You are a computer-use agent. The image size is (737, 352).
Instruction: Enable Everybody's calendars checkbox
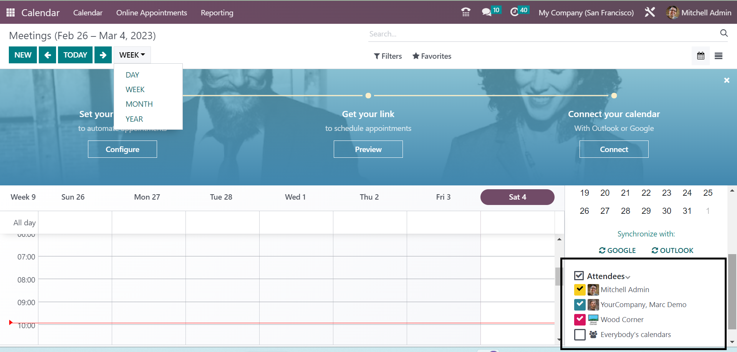tap(580, 334)
